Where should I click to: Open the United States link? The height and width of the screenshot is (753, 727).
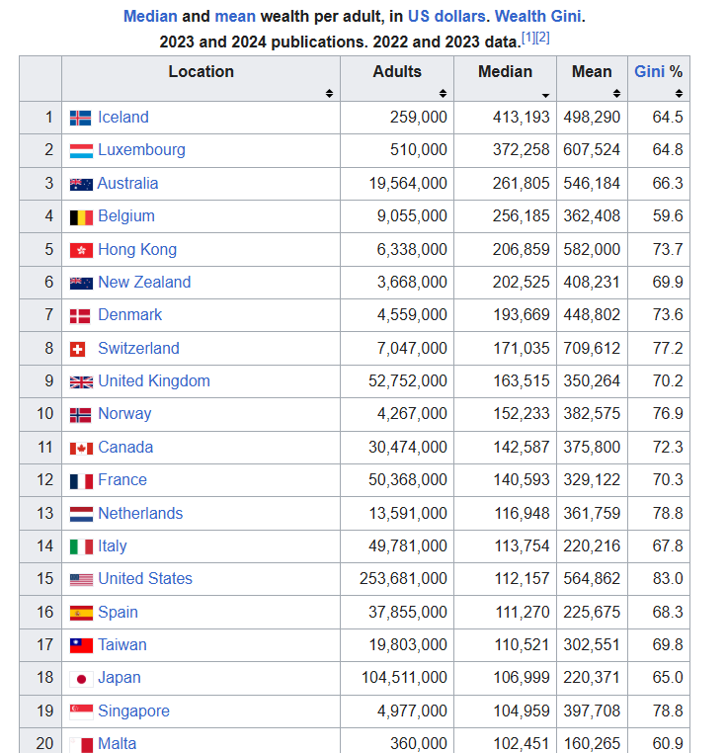click(x=145, y=579)
